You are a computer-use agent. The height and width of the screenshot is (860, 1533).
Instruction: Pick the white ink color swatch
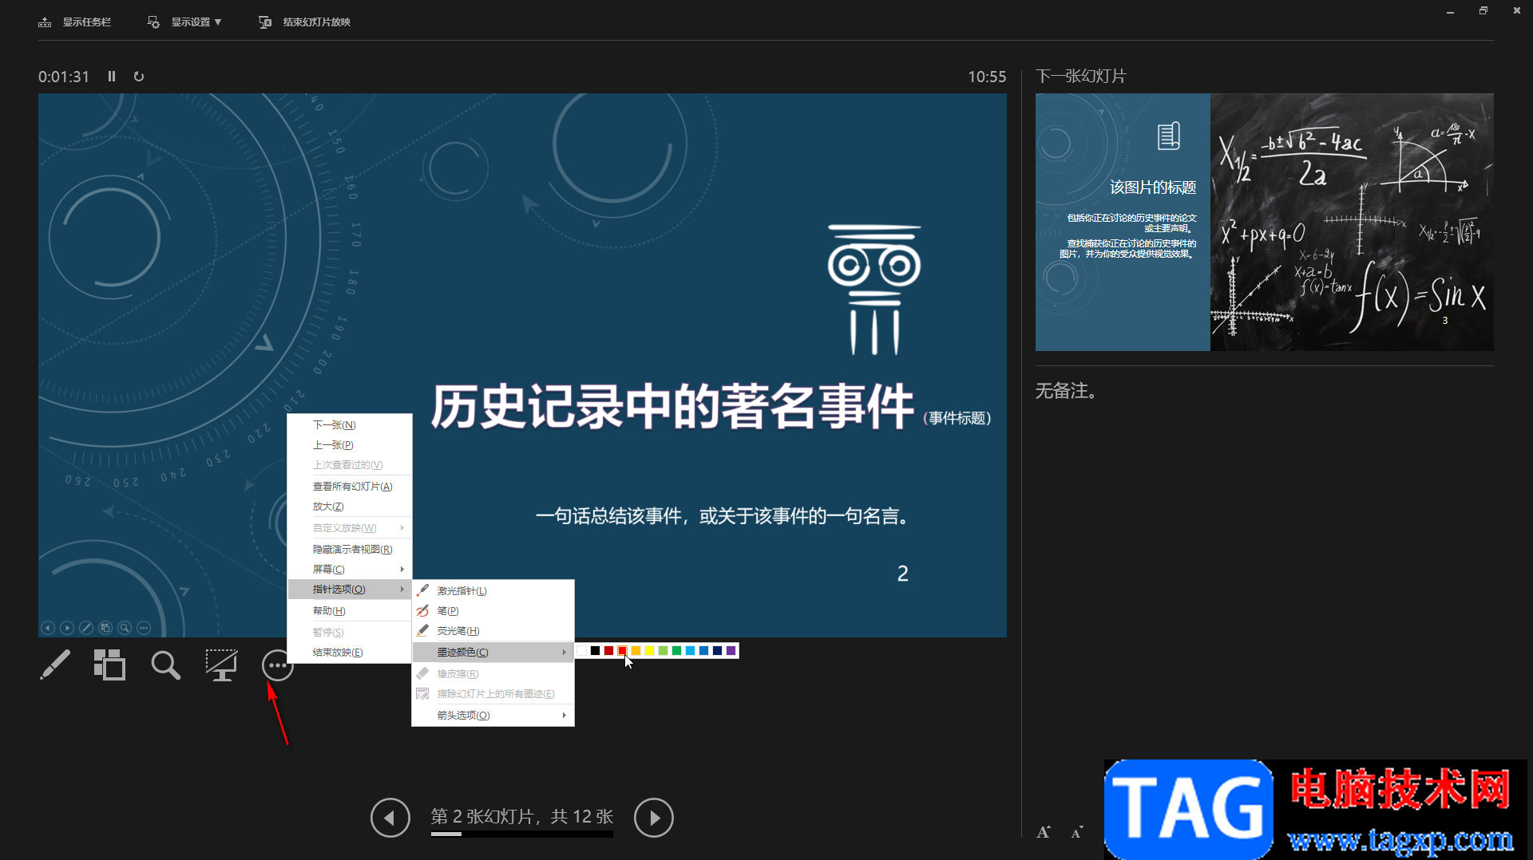click(x=582, y=651)
